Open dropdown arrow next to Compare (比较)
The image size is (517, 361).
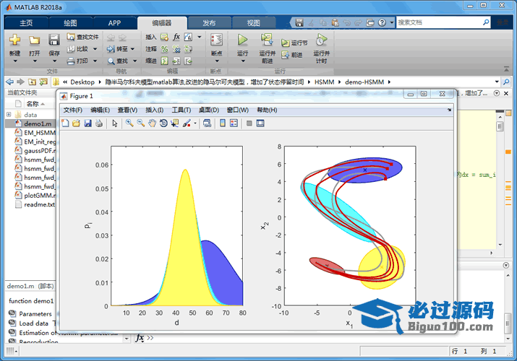click(95, 49)
